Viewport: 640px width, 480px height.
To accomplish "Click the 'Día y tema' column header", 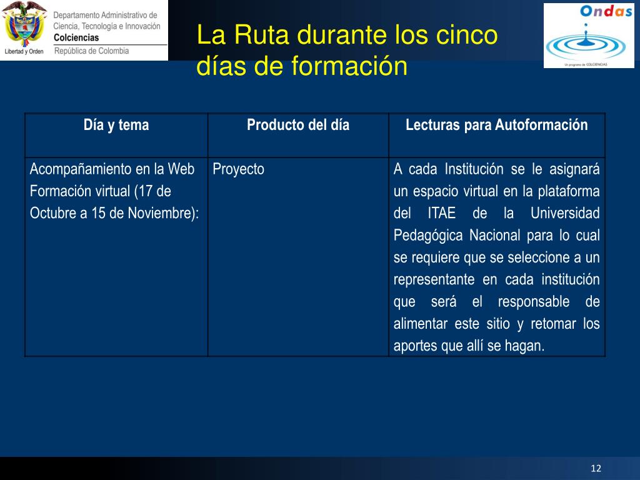I will (x=116, y=125).
